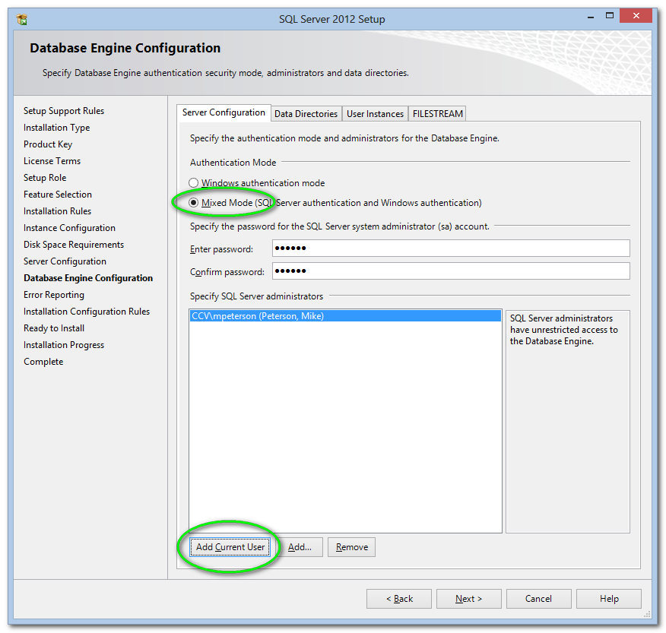Close the SQL Server 2012 Setup window
666x633 pixels.
pyautogui.click(x=636, y=16)
